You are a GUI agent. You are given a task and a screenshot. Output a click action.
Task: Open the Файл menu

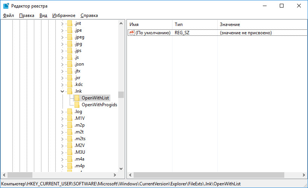[x=8, y=15]
